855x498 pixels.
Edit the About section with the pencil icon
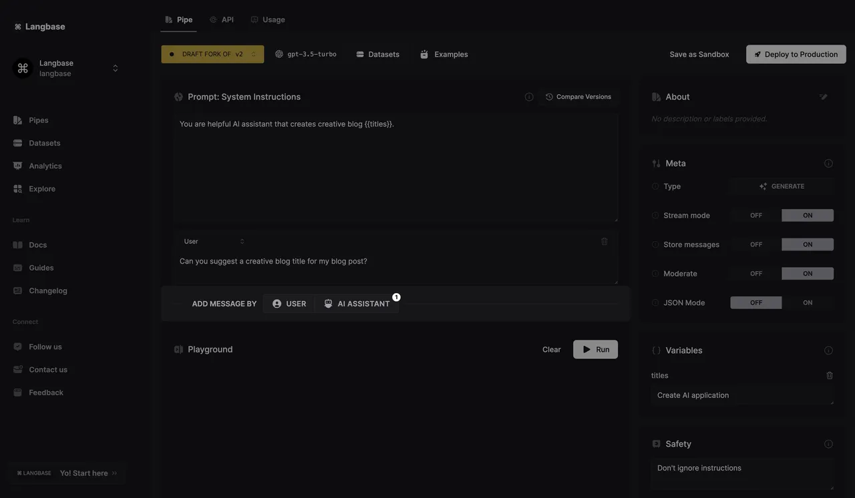[824, 97]
